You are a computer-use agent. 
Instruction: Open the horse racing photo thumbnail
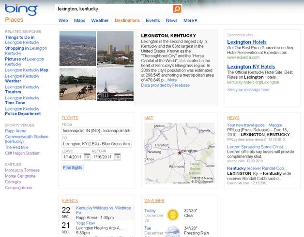(x=77, y=84)
